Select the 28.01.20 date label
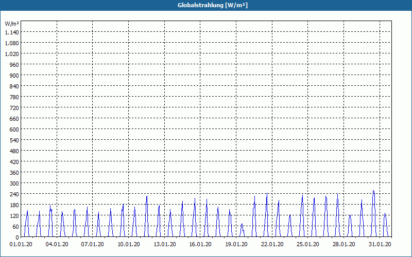Image resolution: width=412 pixels, height=257 pixels. pos(344,245)
